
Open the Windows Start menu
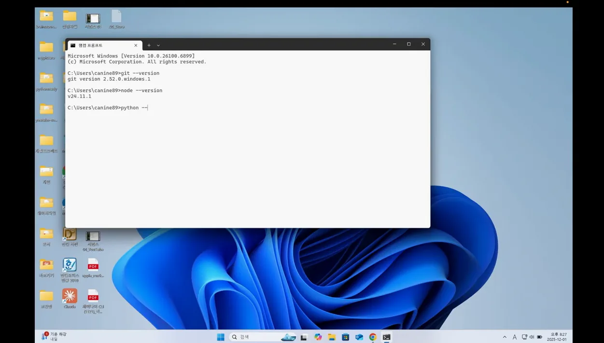point(221,337)
